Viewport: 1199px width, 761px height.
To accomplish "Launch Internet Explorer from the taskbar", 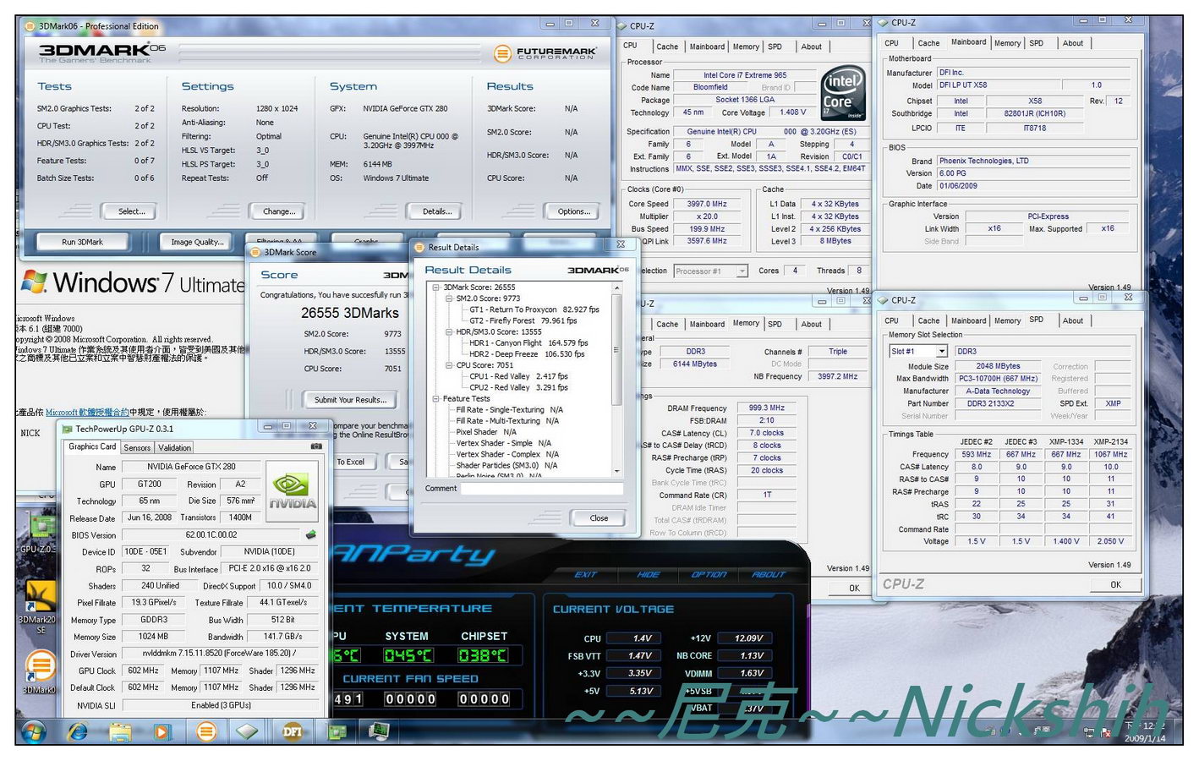I will (x=78, y=731).
